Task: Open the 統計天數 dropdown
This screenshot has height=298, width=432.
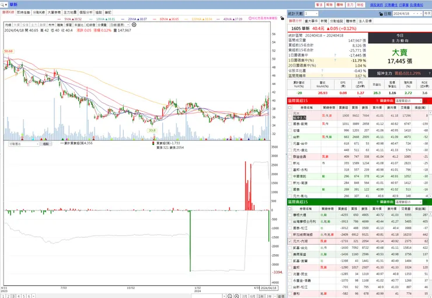Action: tap(311, 13)
